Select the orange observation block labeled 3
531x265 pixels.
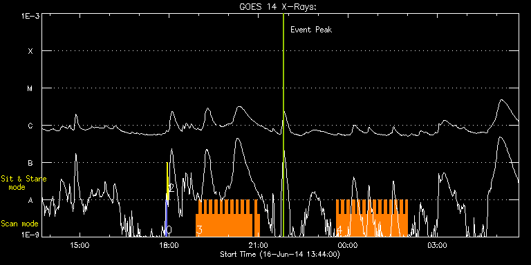228,218
